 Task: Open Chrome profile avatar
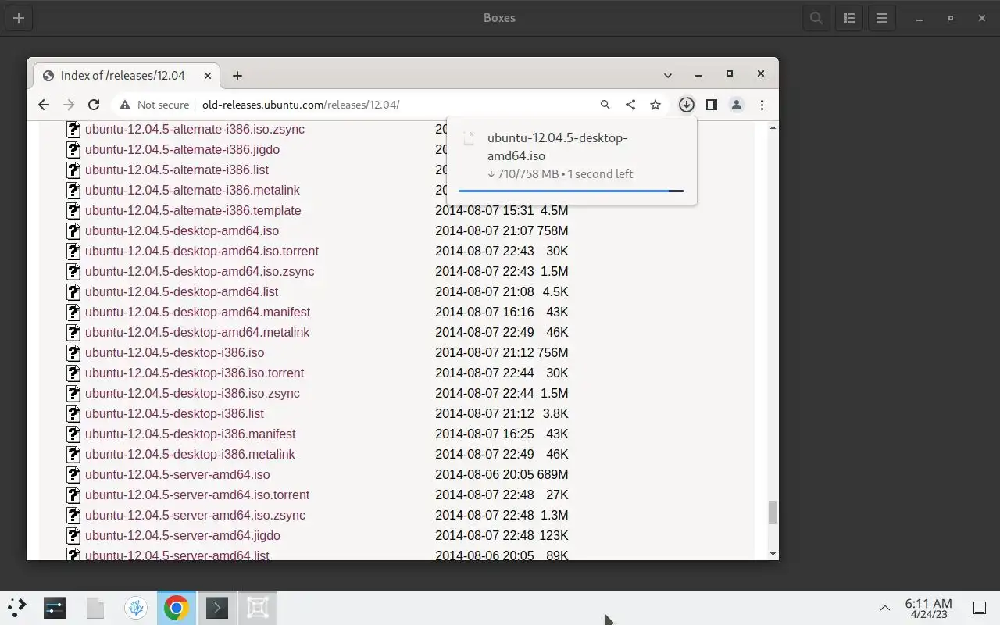737,105
